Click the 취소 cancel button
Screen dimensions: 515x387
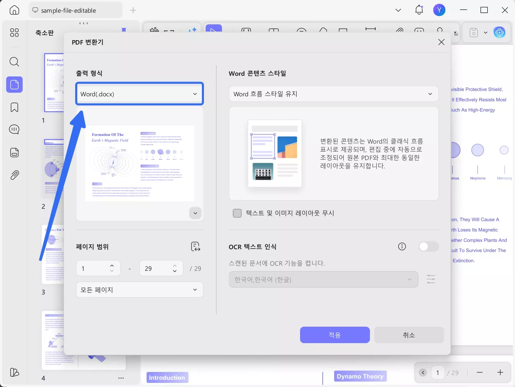[409, 335]
